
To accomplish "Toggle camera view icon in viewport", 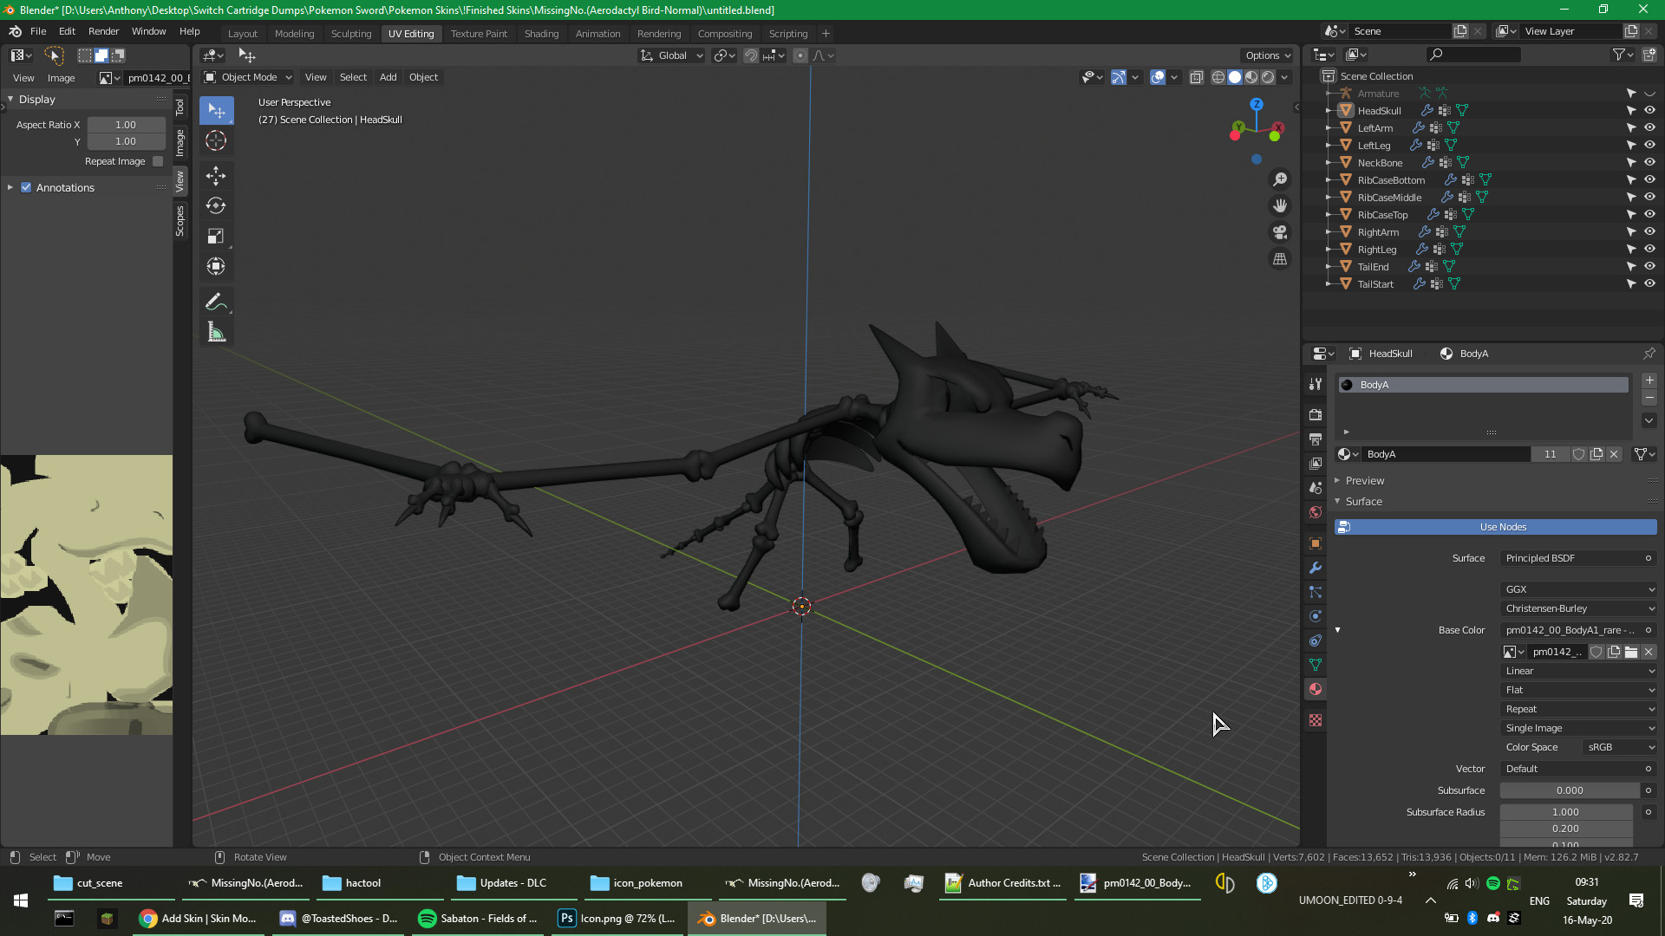I will (x=1280, y=232).
